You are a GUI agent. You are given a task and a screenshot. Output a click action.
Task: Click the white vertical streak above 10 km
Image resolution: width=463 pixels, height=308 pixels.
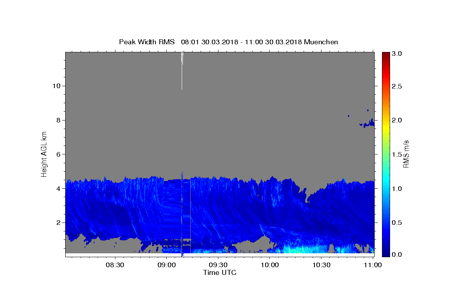tap(182, 71)
